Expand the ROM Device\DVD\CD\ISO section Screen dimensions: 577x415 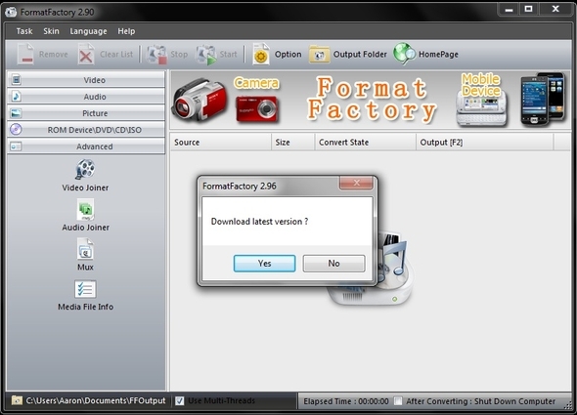(x=86, y=130)
